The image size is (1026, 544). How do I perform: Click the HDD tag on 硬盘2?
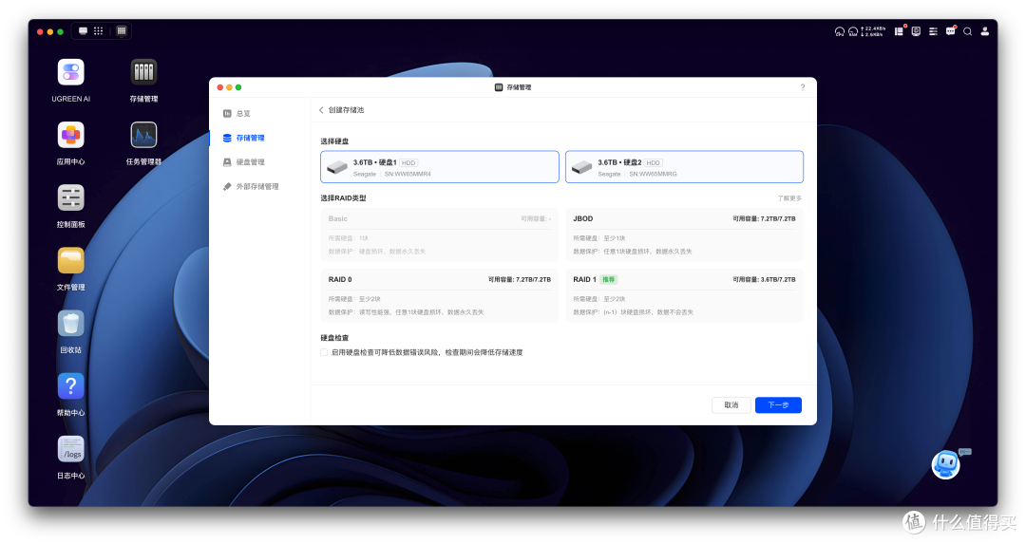click(x=653, y=162)
